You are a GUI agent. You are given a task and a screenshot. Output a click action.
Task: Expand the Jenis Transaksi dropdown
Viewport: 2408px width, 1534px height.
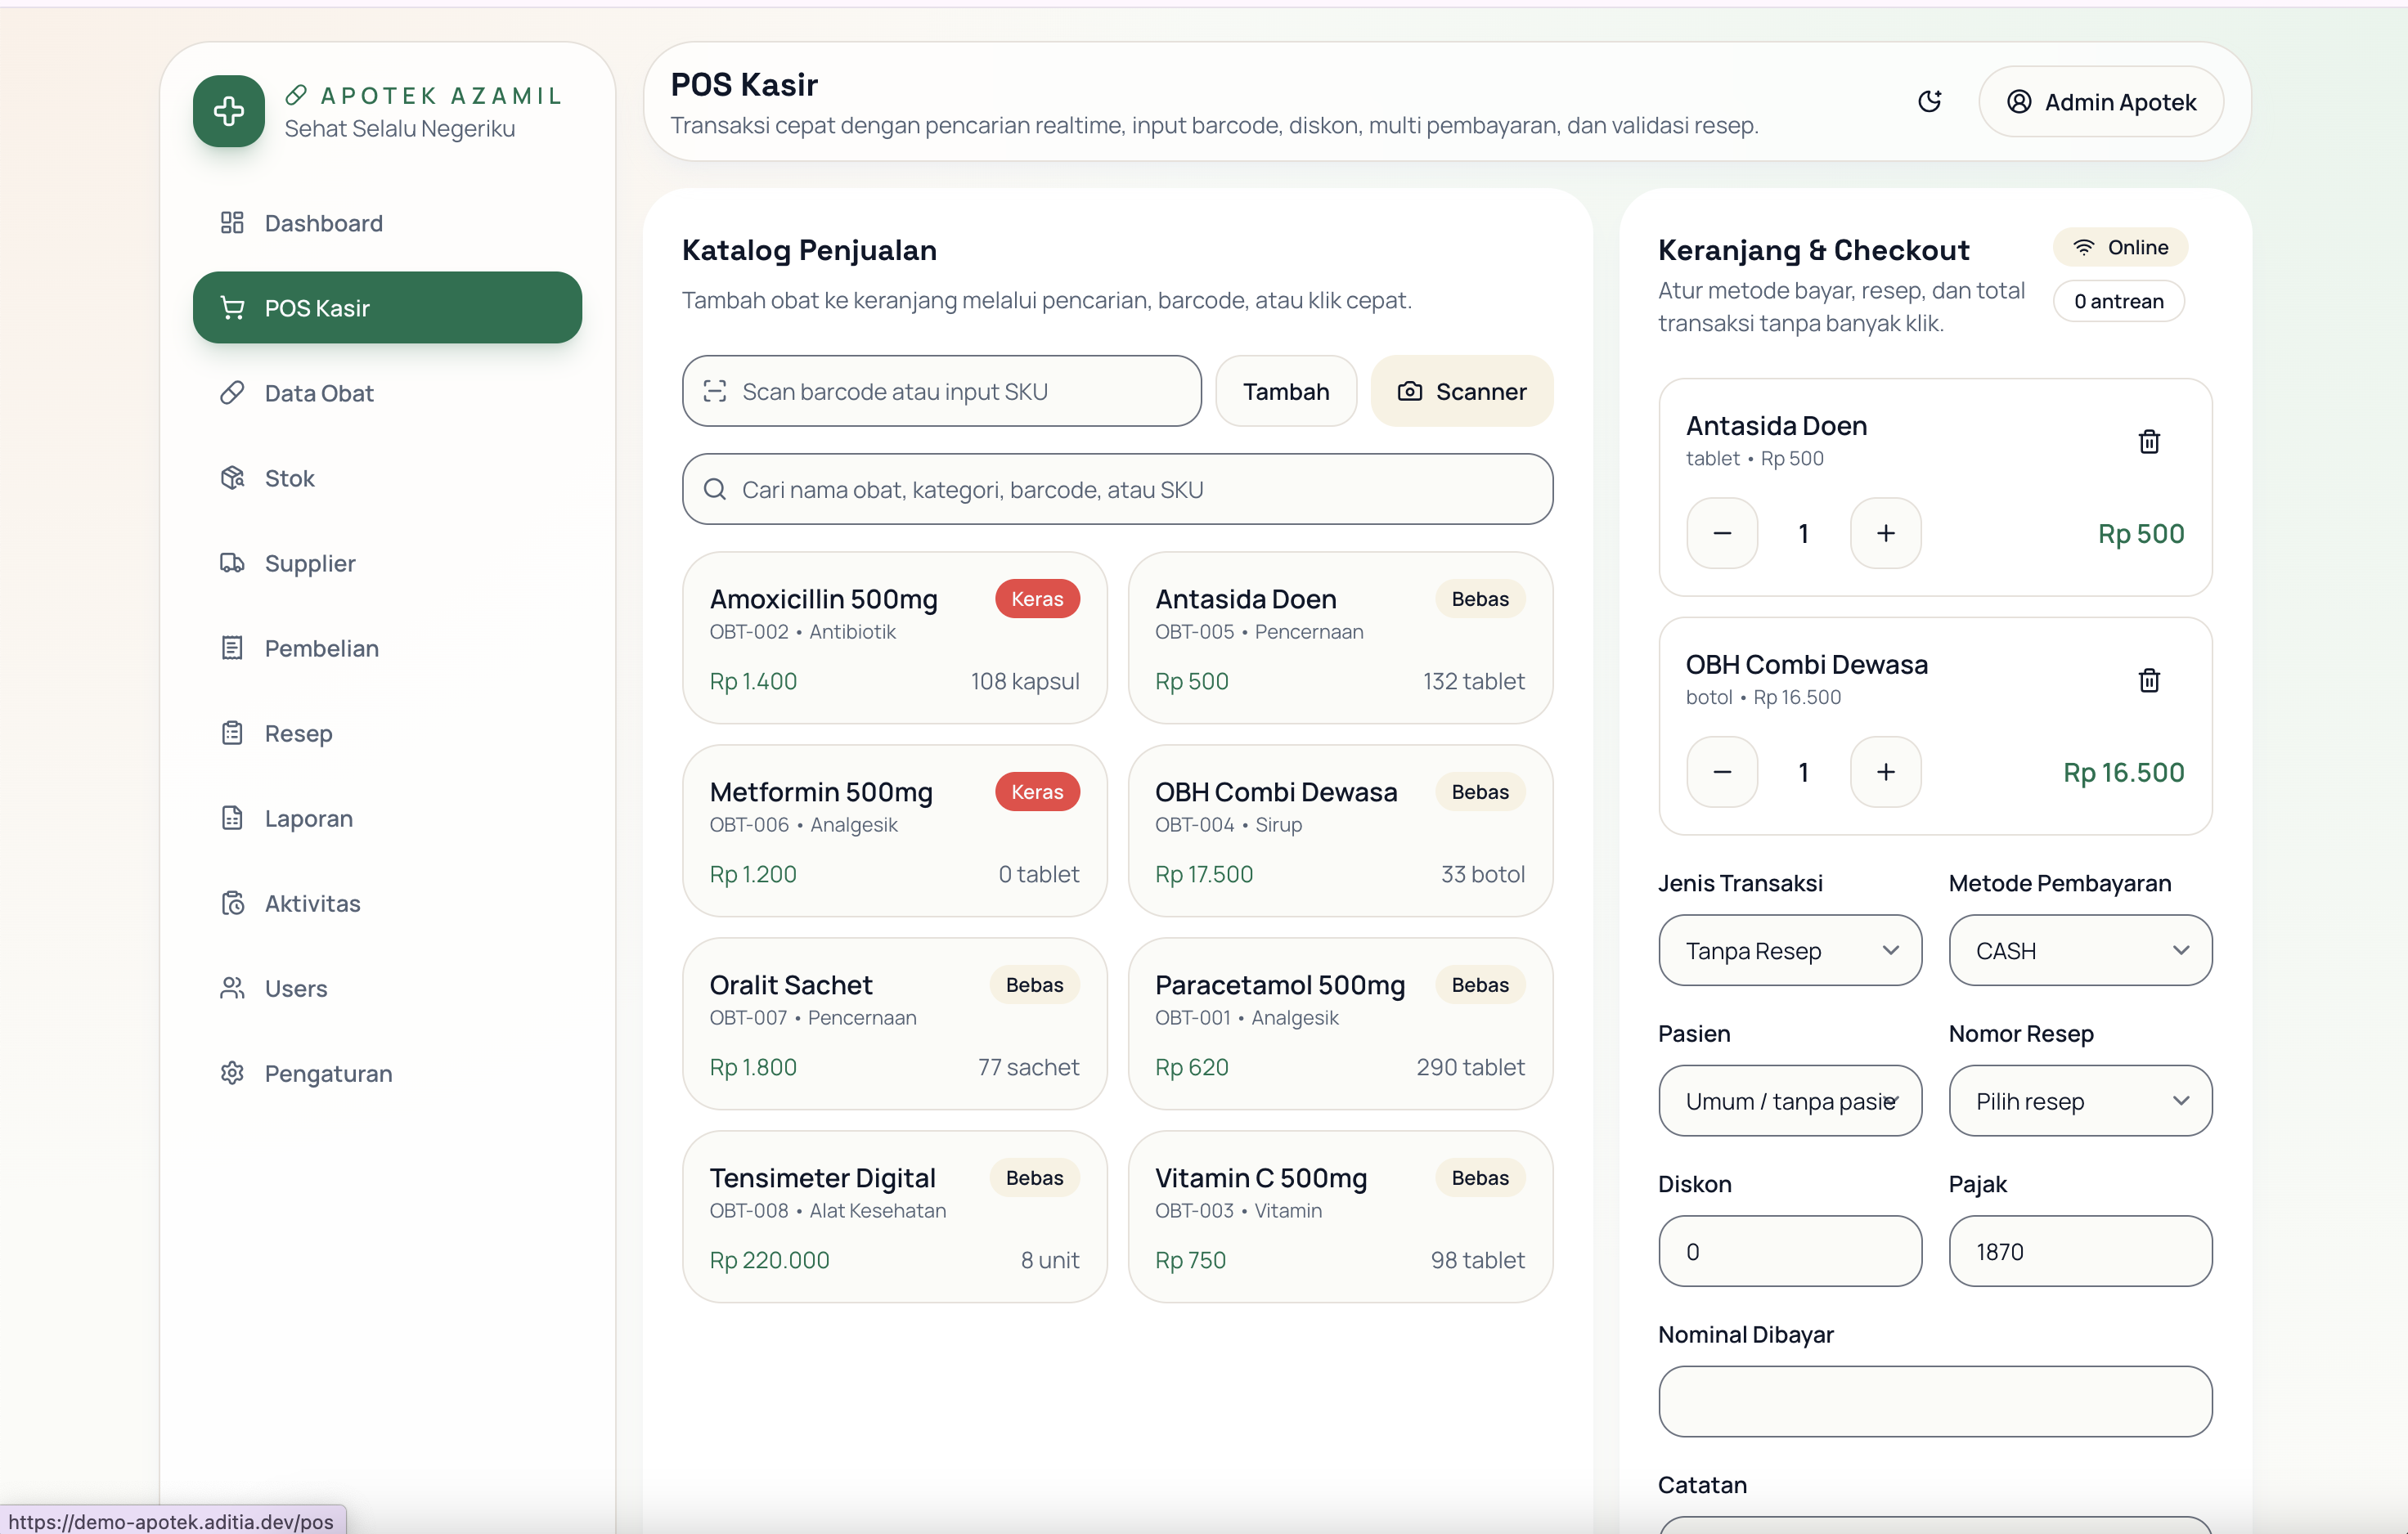[1789, 950]
